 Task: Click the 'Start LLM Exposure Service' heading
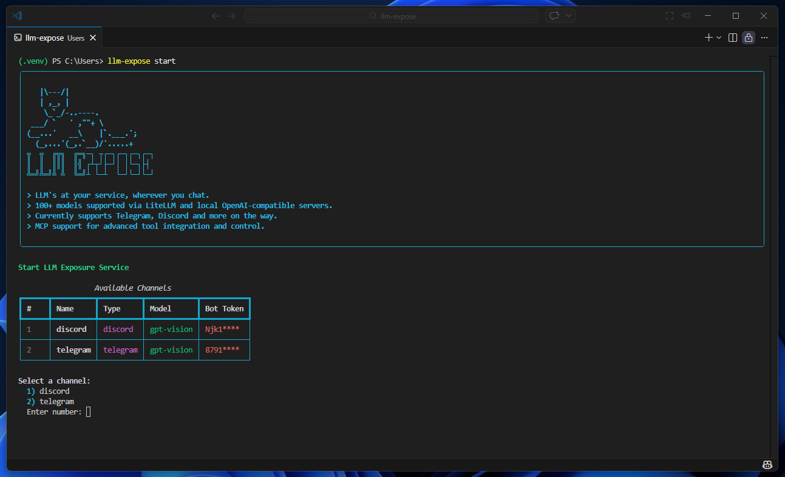73,267
